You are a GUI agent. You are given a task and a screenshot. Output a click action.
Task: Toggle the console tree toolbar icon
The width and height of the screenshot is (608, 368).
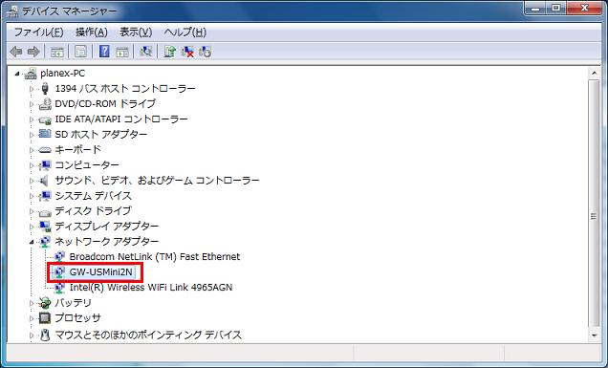coord(57,52)
